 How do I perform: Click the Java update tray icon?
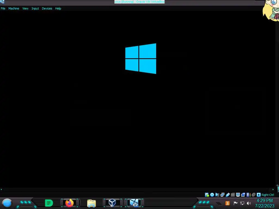[228, 203]
